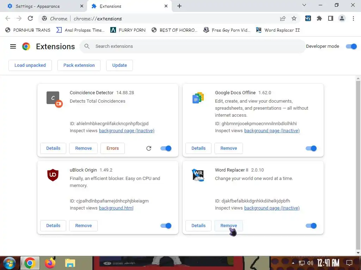The image size is (361, 270).
Task: Remove the Coincidence Detector extension
Action: (83, 148)
